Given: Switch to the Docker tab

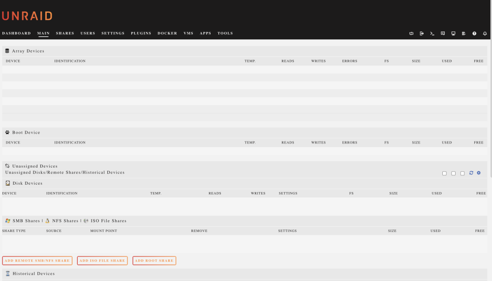Looking at the screenshot, I should [x=167, y=33].
